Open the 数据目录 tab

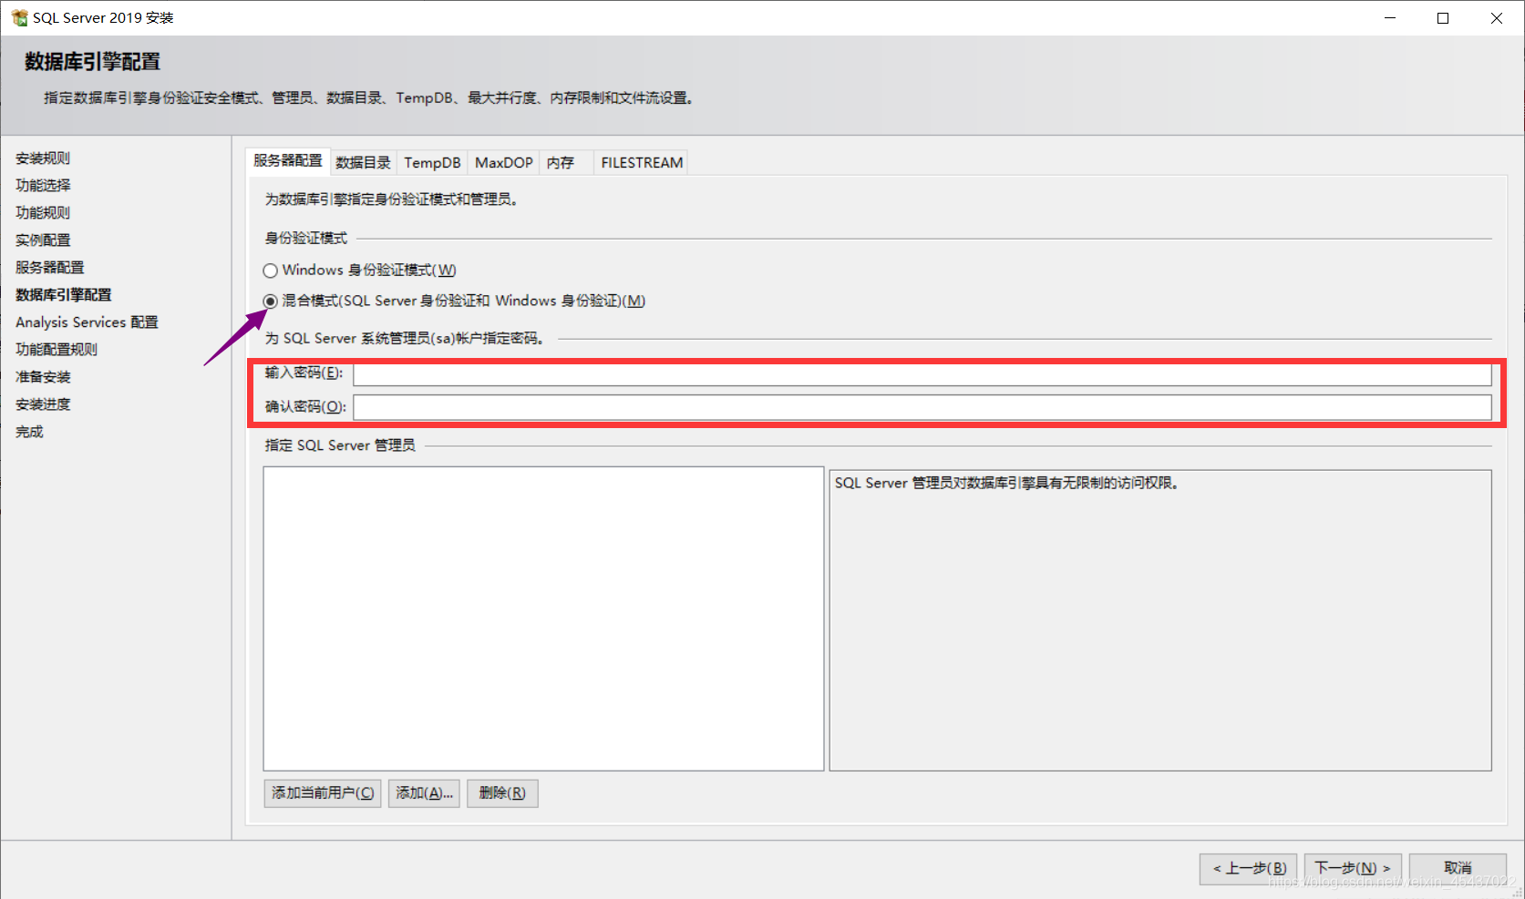[363, 162]
